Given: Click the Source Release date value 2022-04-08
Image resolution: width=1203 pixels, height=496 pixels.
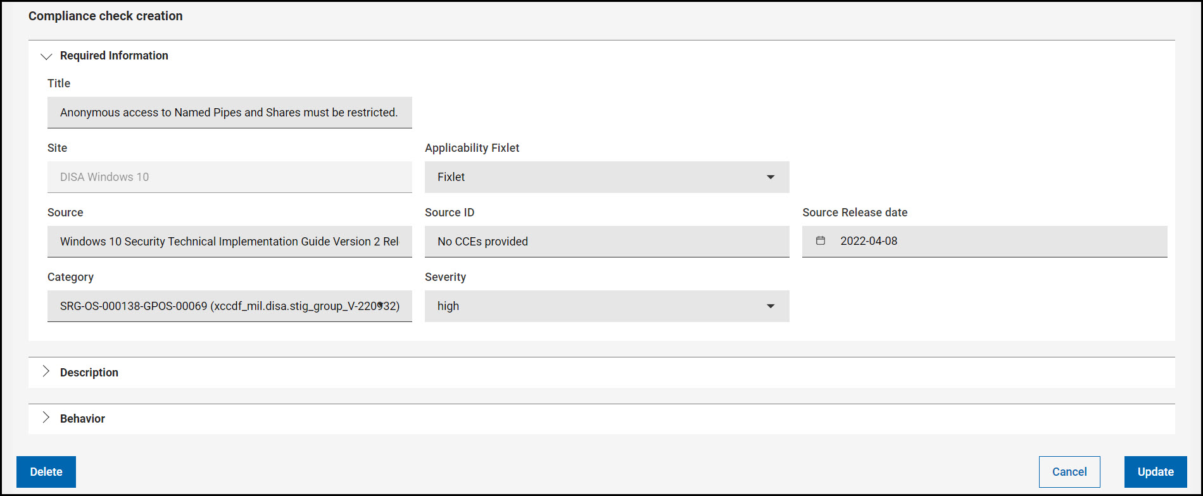Looking at the screenshot, I should coord(869,241).
